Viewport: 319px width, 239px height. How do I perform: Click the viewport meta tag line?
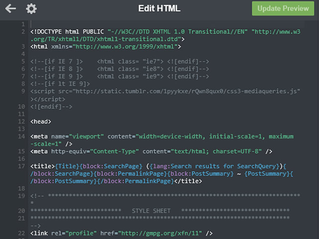pos(162,136)
